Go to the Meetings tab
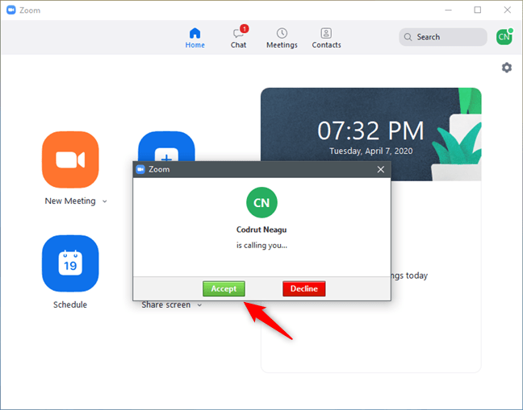 (x=282, y=38)
